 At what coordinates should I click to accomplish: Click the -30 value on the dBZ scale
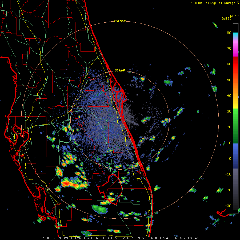(228, 206)
